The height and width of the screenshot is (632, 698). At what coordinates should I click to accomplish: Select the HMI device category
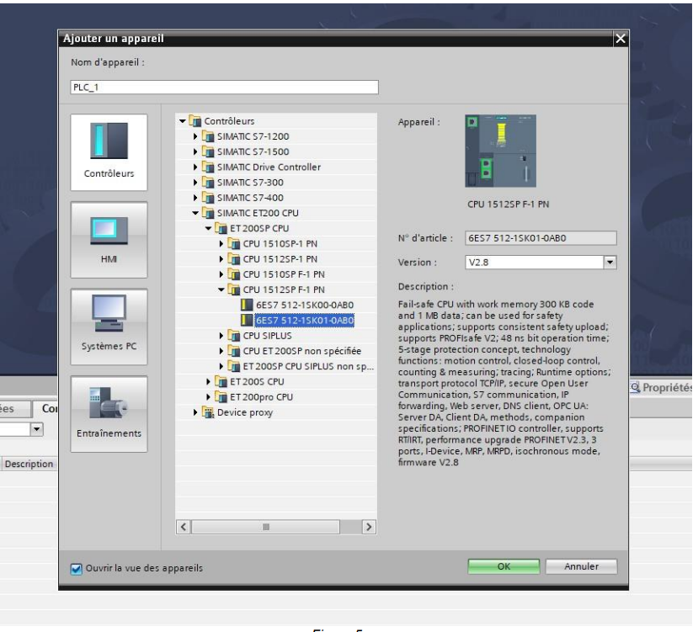coord(109,240)
